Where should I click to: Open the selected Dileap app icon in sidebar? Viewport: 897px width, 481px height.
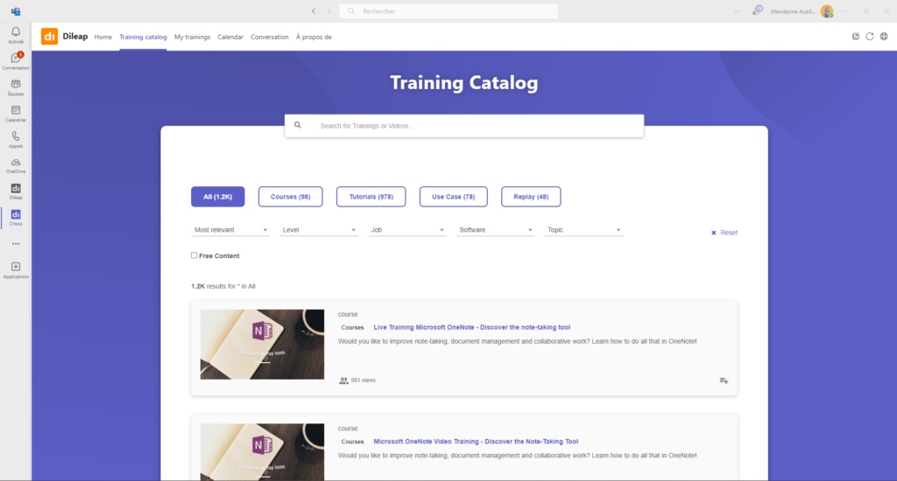point(16,214)
